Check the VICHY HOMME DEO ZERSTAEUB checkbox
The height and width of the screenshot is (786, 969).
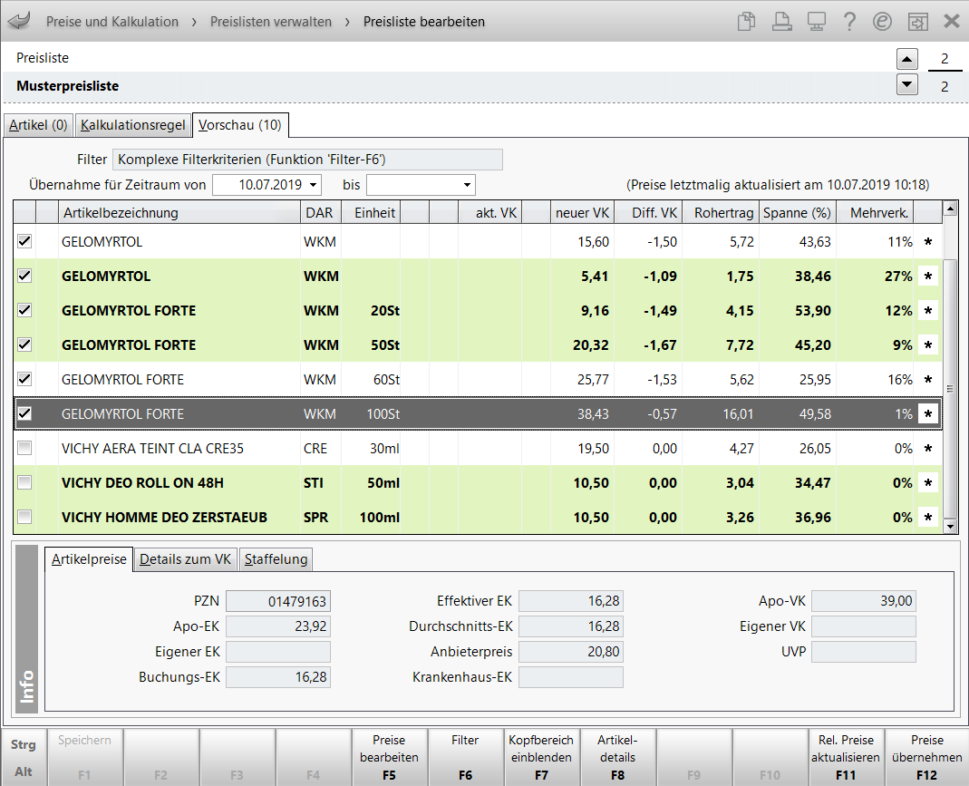click(24, 518)
